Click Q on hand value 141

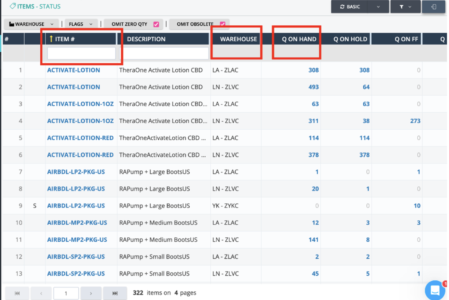click(314, 239)
